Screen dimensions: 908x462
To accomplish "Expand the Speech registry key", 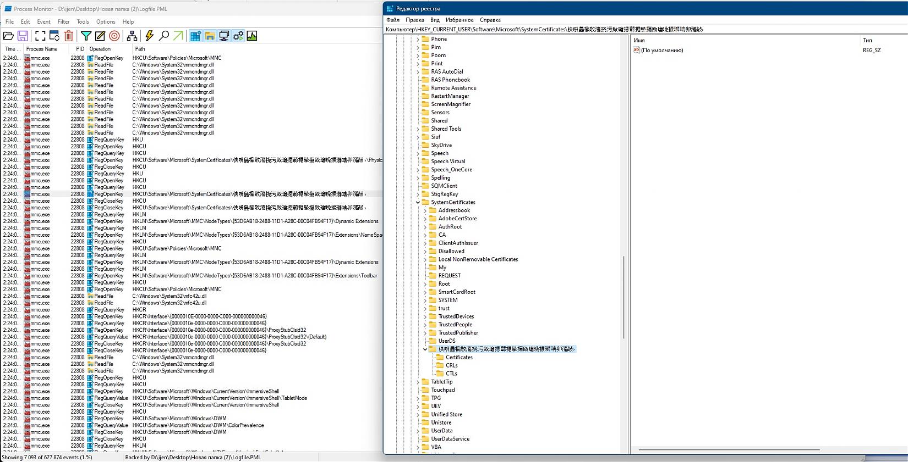I will click(x=418, y=153).
